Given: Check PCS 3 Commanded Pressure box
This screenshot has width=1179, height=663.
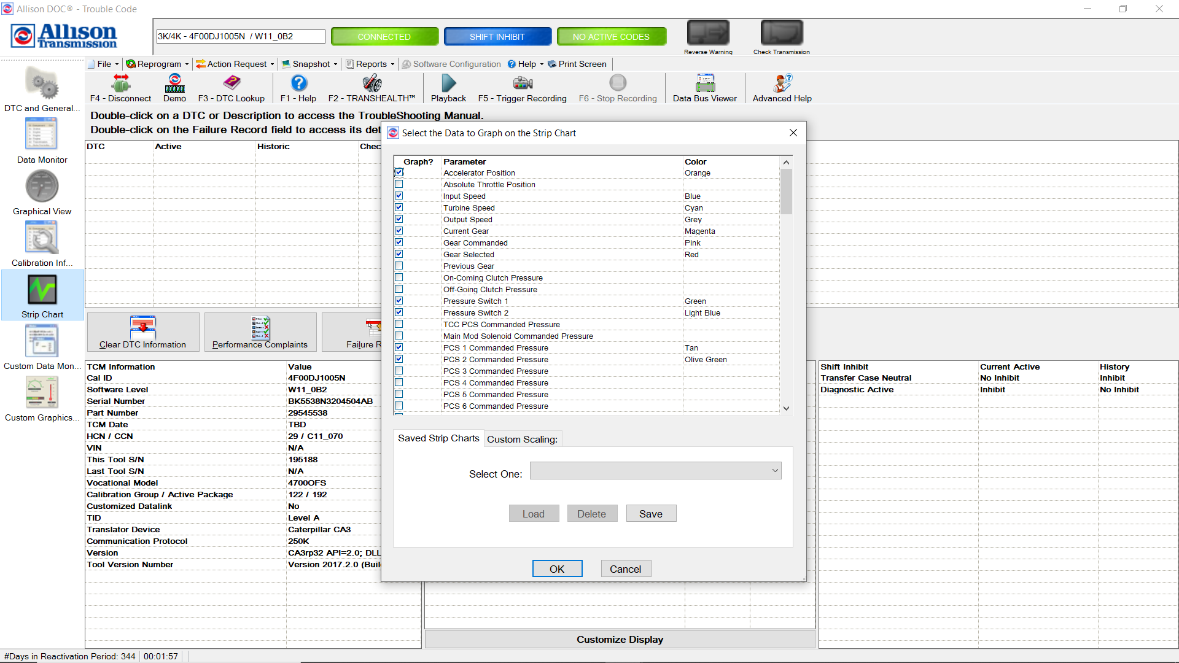Looking at the screenshot, I should pyautogui.click(x=399, y=371).
